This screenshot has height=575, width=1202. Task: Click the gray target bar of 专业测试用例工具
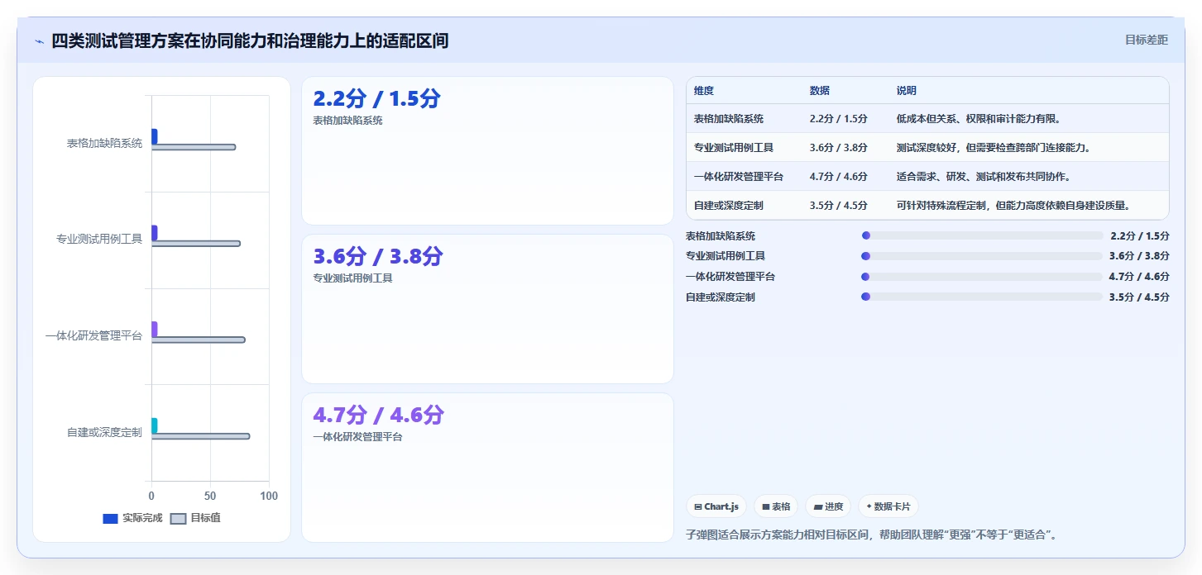coord(196,244)
